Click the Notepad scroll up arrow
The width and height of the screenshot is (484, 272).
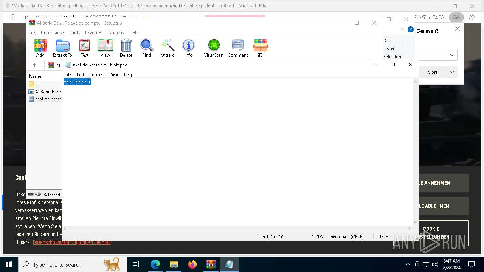point(416,82)
